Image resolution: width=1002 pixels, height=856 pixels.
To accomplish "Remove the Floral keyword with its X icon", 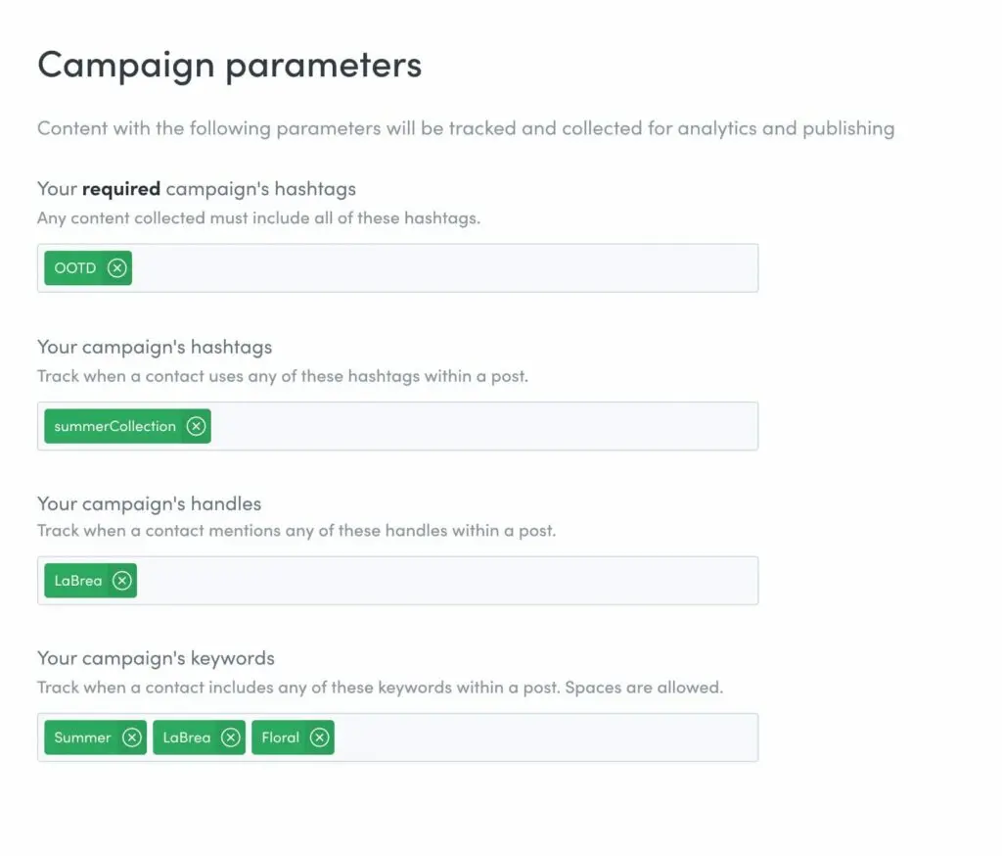I will tap(319, 737).
